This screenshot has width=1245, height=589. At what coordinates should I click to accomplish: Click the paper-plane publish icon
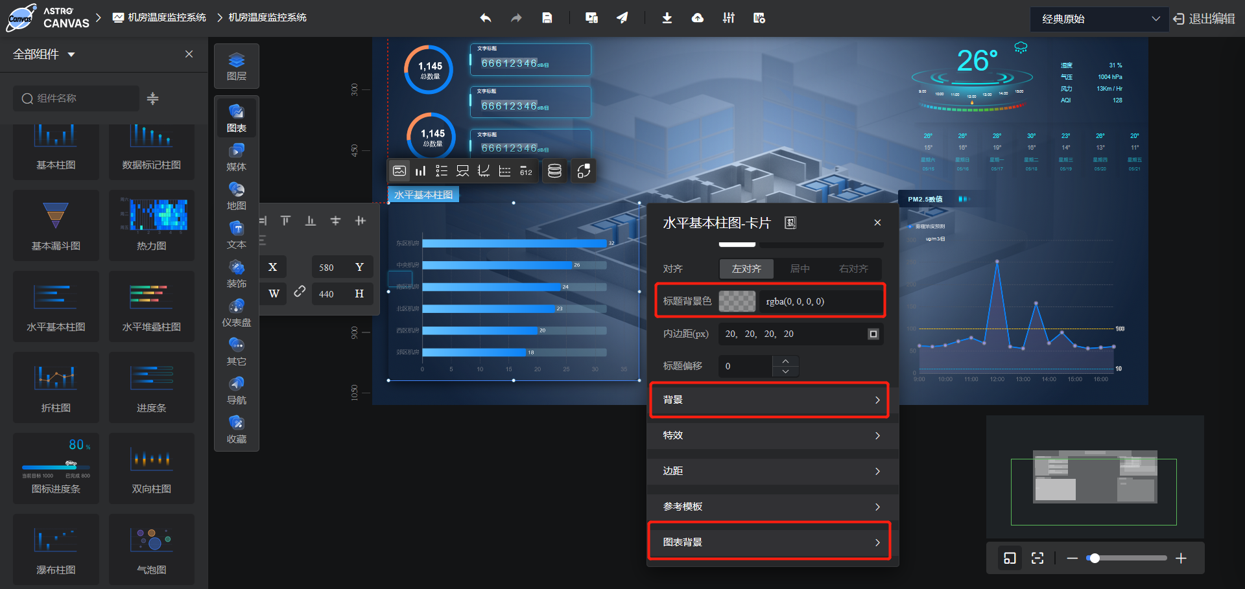coord(622,17)
